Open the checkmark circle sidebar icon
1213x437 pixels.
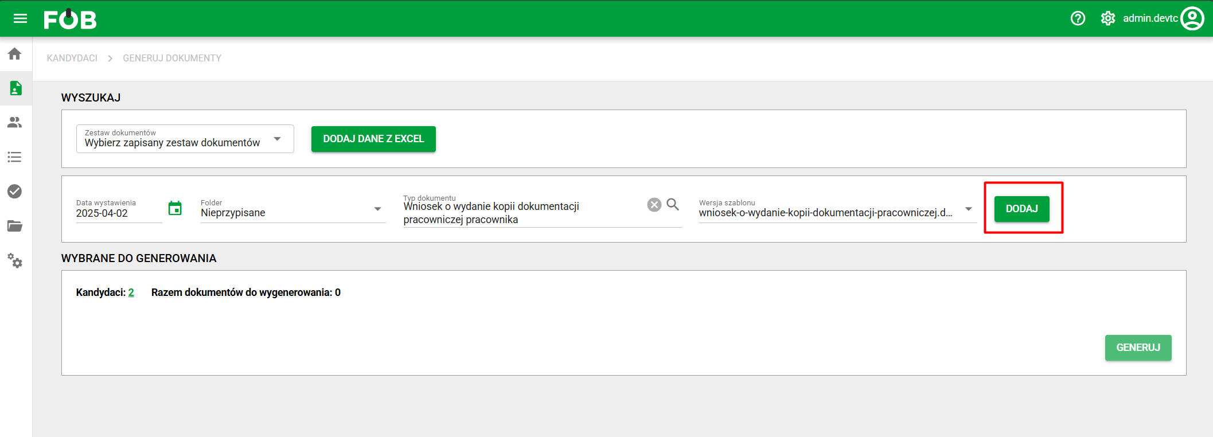point(15,192)
